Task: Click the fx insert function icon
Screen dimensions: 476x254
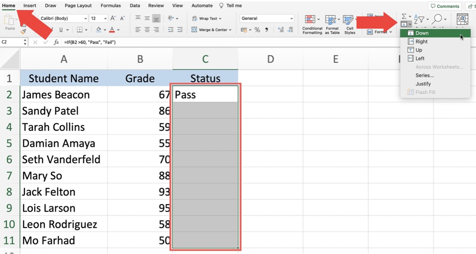Action: [x=56, y=42]
